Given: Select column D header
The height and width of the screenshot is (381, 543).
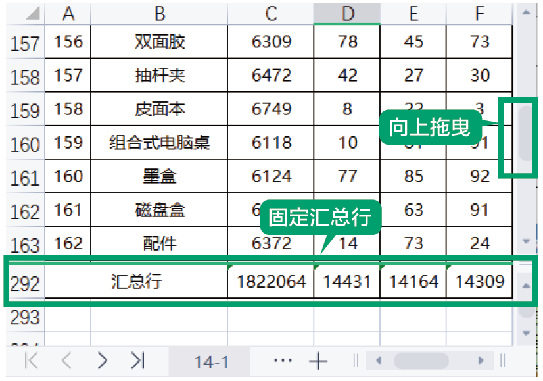Looking at the screenshot, I should (x=347, y=14).
